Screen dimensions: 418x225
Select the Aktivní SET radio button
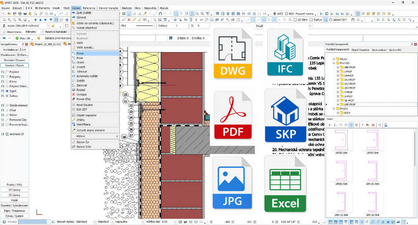(331, 20)
